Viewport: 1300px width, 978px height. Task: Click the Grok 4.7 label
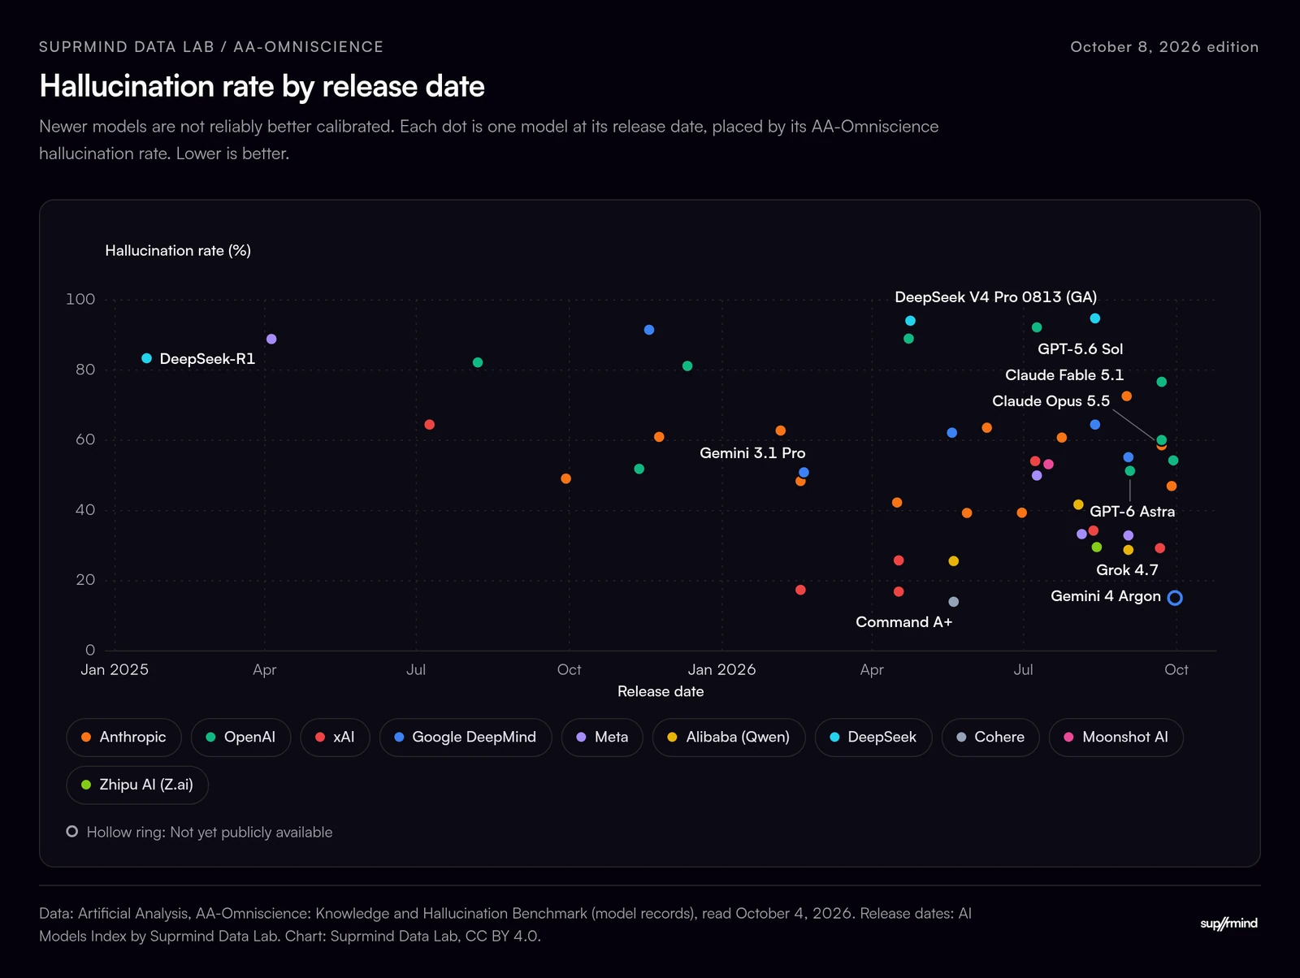coord(1127,570)
